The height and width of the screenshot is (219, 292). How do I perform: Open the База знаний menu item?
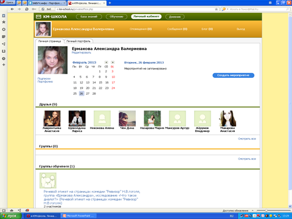pos(89,16)
